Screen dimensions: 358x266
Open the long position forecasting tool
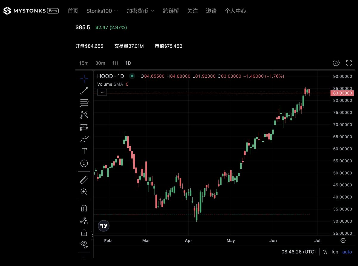click(84, 127)
